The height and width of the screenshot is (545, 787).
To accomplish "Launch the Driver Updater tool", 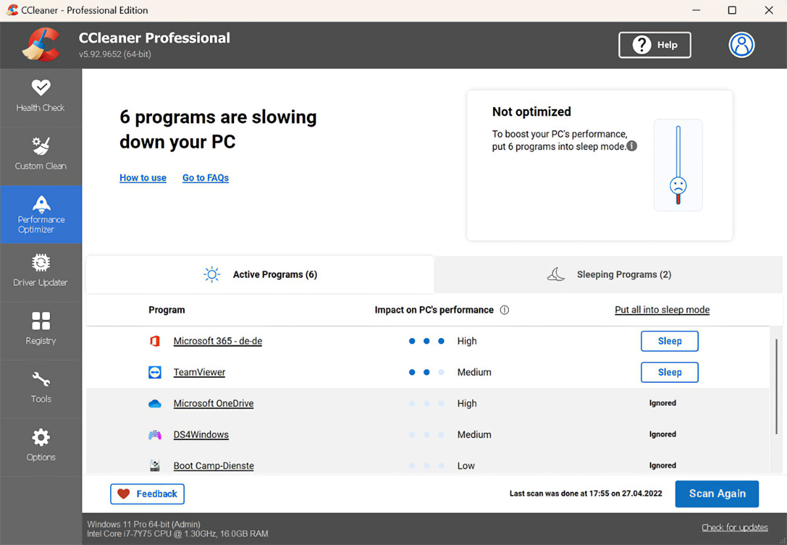I will tap(41, 272).
